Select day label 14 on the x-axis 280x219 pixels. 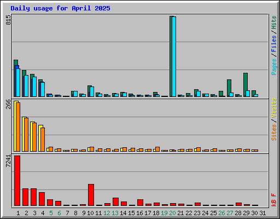[x=123, y=213]
